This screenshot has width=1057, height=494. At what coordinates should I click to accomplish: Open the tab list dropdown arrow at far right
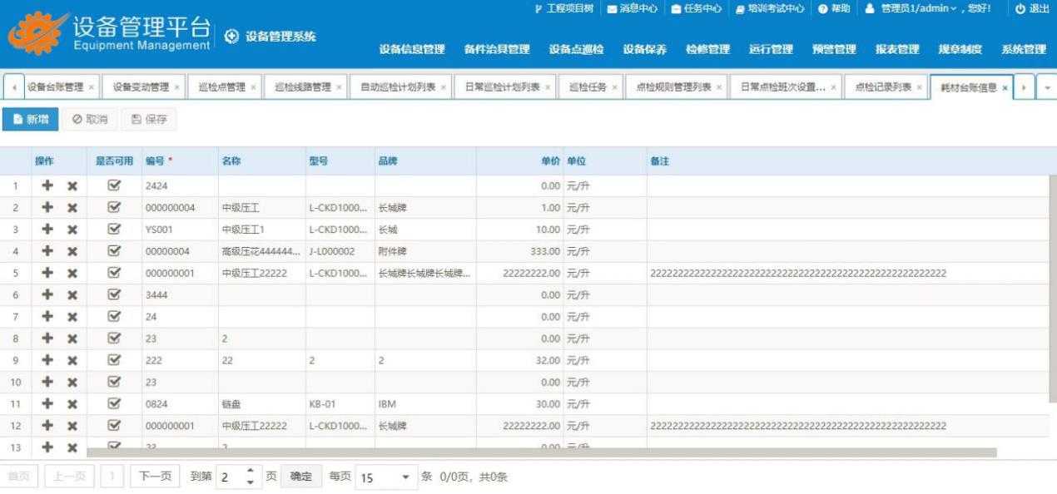tap(1046, 87)
